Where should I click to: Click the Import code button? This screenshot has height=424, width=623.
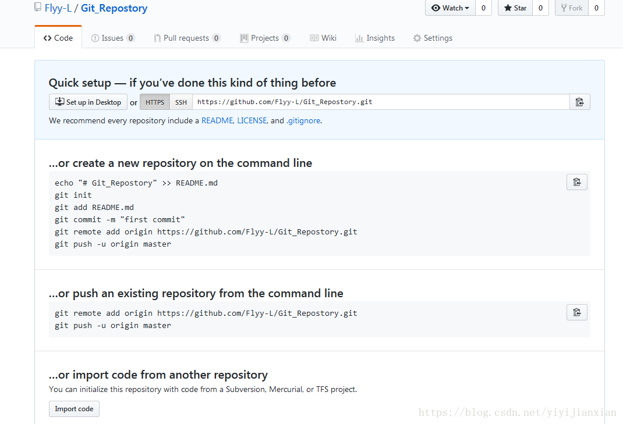pyautogui.click(x=75, y=409)
